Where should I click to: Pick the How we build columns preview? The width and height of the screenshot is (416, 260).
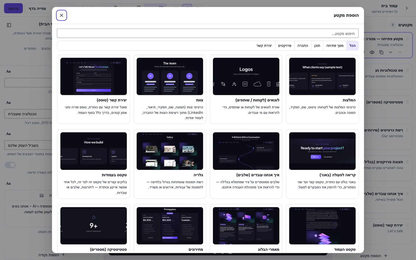[94, 151]
